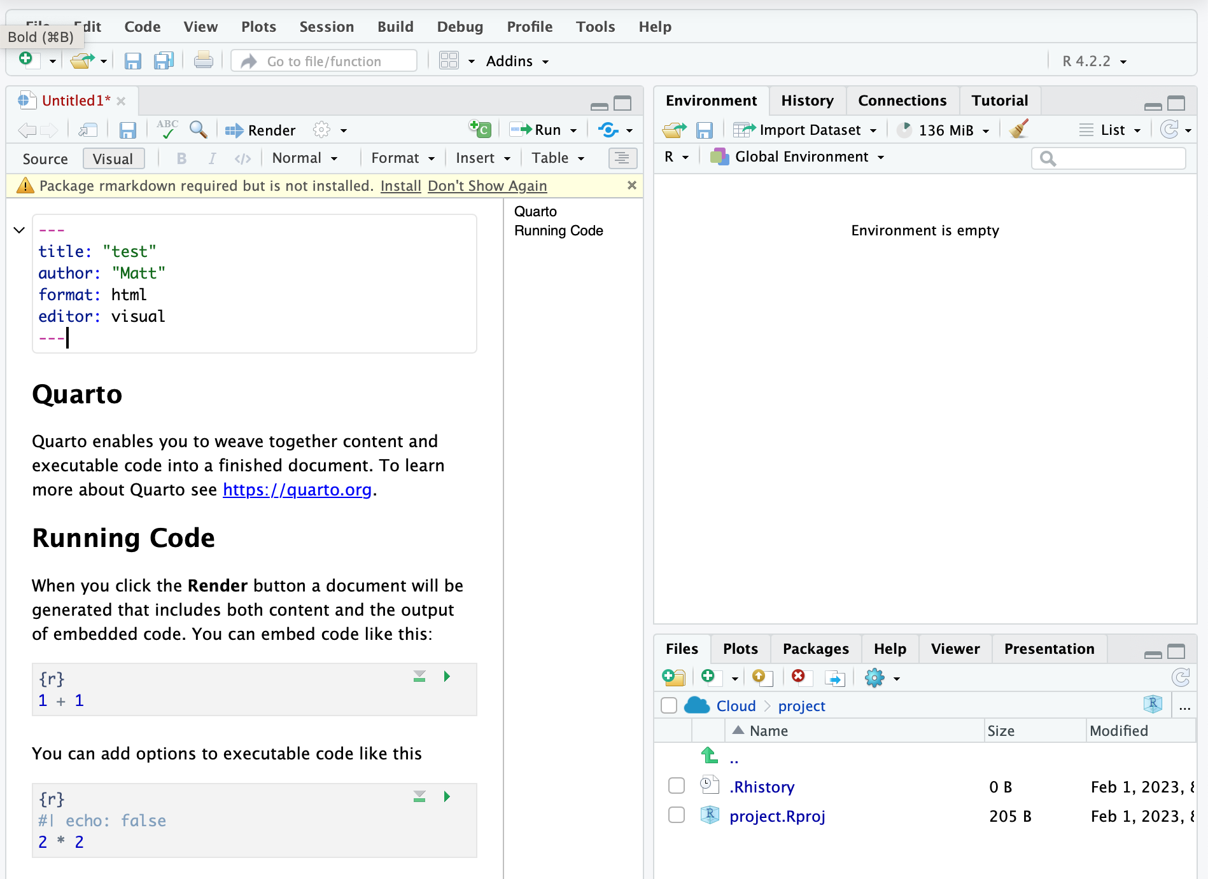Save workspace in Environment pane
Image resolution: width=1208 pixels, height=879 pixels.
click(705, 130)
